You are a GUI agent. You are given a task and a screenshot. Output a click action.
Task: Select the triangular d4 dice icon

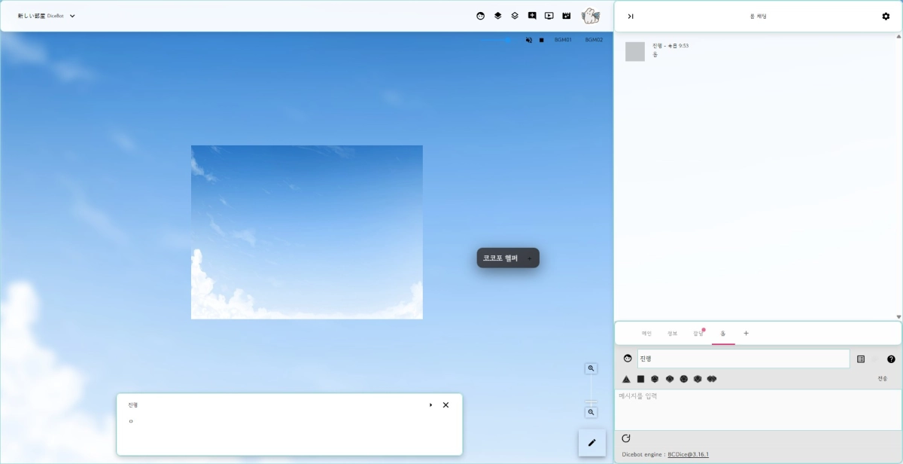point(626,379)
